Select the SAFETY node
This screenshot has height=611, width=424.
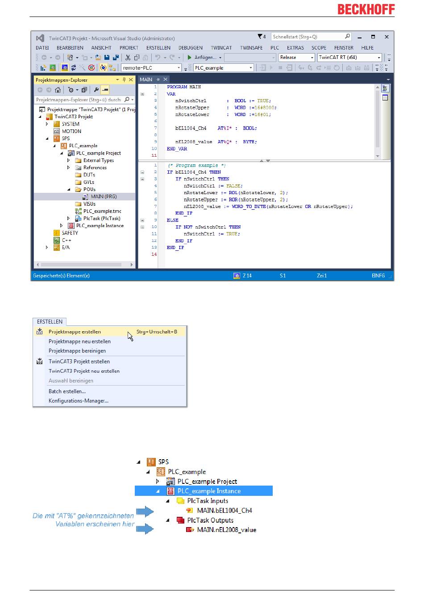tap(70, 233)
